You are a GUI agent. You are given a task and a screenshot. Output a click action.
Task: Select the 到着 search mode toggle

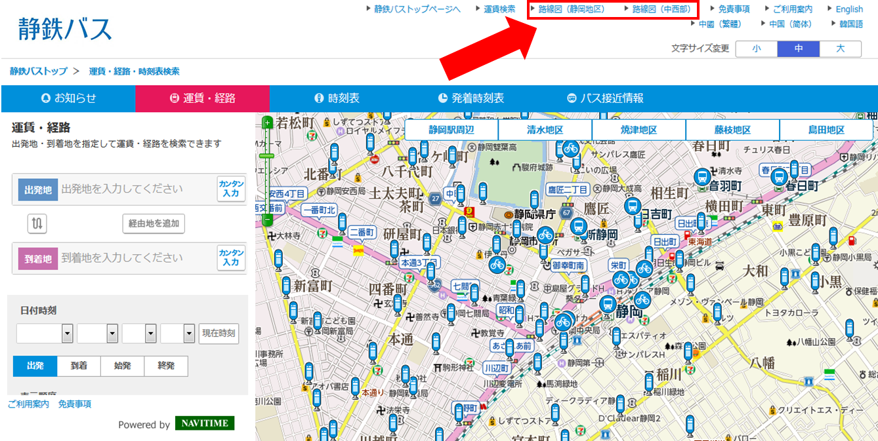point(79,366)
